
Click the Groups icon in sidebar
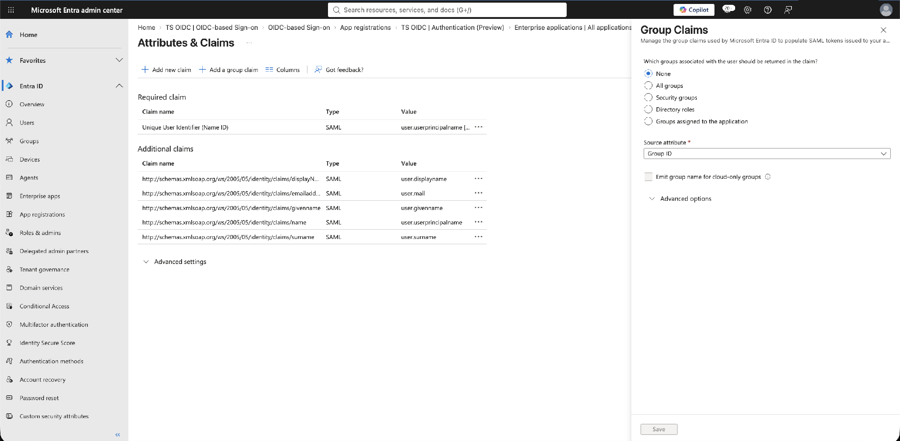(x=9, y=141)
